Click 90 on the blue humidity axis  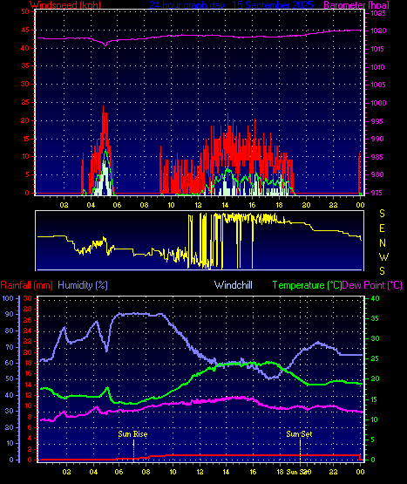pyautogui.click(x=10, y=314)
